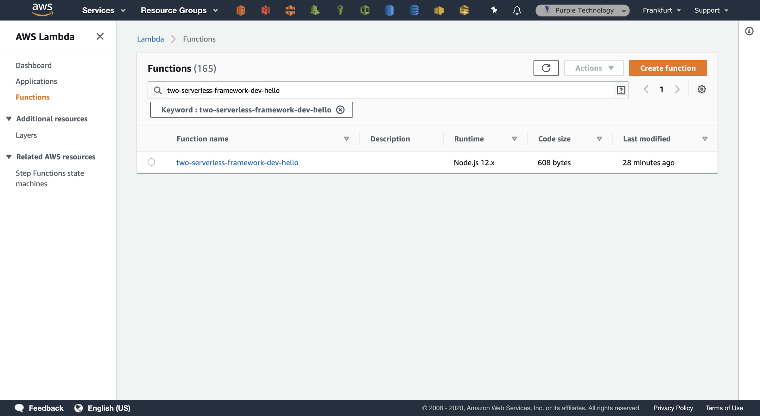Open the orange CloudFormation shortcut icon in the navbar
Image resolution: width=760 pixels, height=416 pixels.
tap(290, 10)
